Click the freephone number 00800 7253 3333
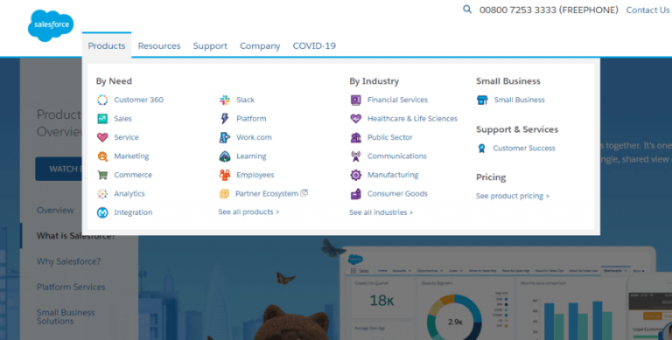Image resolution: width=672 pixels, height=340 pixels. 549,10
